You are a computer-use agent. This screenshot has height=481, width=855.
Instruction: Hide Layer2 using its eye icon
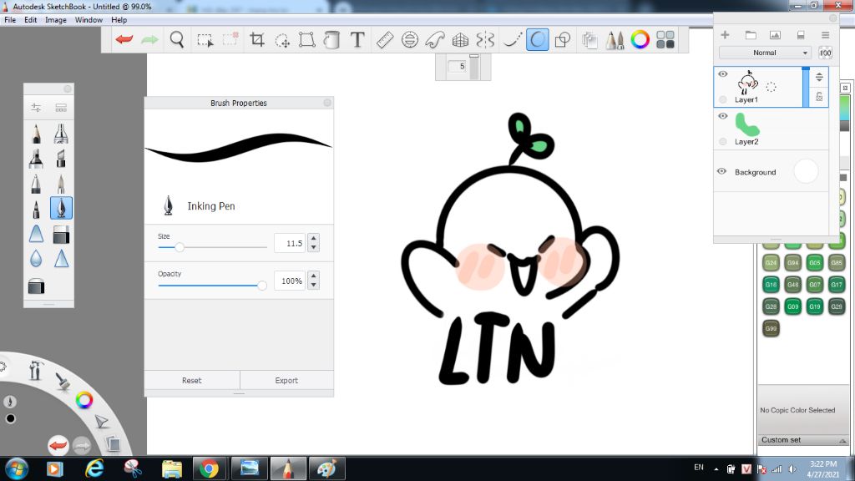tap(723, 116)
